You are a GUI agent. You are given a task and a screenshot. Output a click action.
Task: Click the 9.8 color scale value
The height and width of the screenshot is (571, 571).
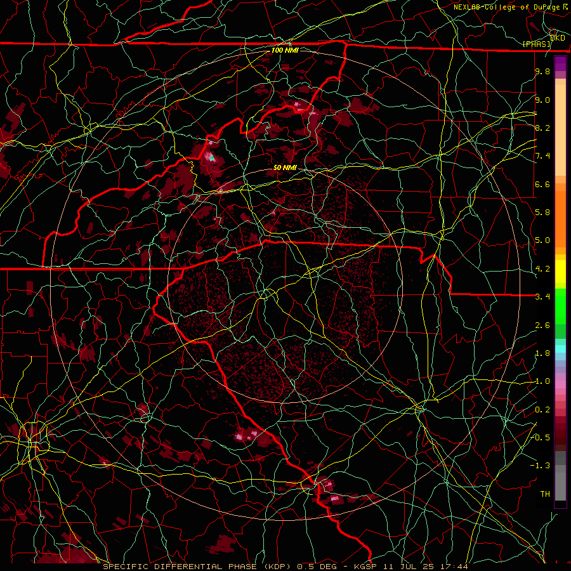(x=542, y=71)
